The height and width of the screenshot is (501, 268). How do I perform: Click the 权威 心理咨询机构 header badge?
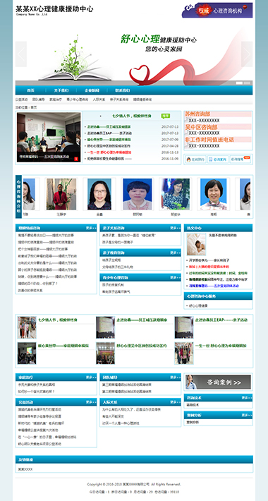[x=217, y=10]
